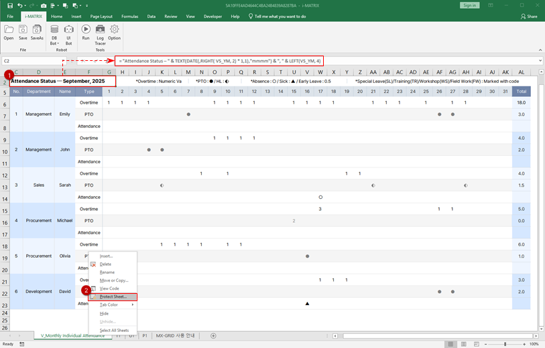Screen dimensions: 545x348
Task: Click the SaveAs icon in the ribbon
Action: pyautogui.click(x=38, y=31)
